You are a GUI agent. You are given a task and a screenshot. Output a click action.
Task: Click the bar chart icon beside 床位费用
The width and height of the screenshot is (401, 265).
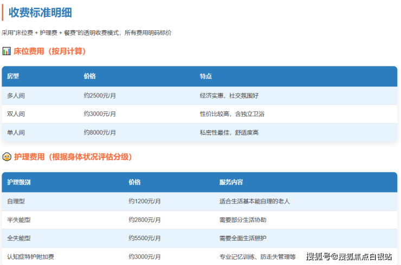pyautogui.click(x=7, y=51)
